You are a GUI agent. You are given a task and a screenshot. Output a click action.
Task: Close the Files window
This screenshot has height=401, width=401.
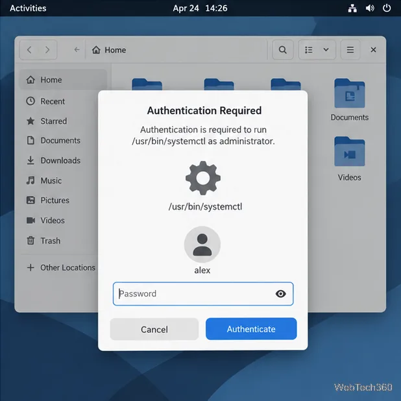373,49
